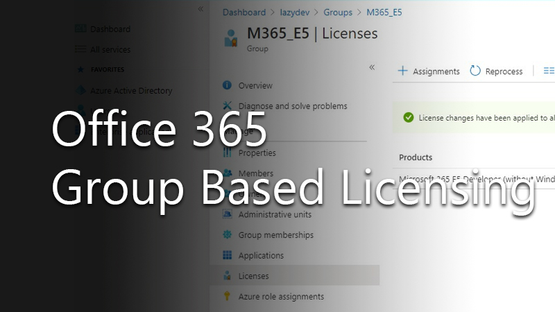The height and width of the screenshot is (312, 555).
Task: Open the Dashboard breadcrumb link
Action: (x=244, y=12)
